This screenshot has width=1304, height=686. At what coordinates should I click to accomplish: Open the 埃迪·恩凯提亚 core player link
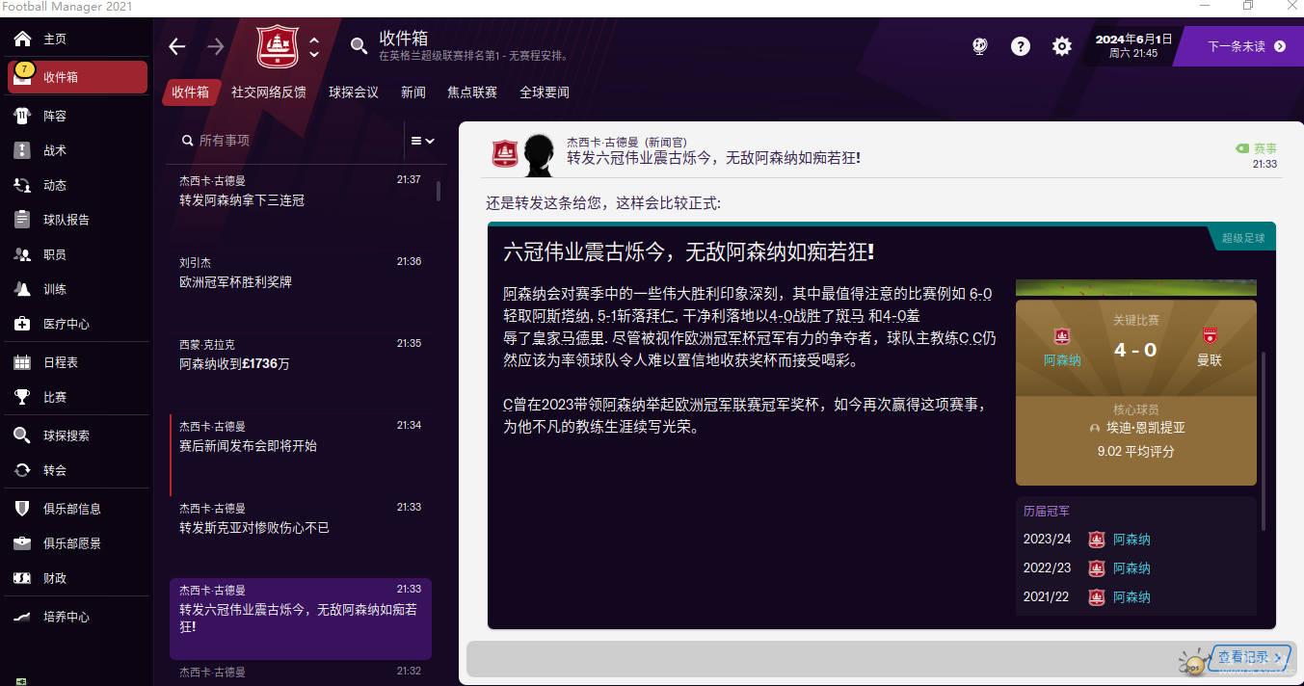pos(1144,428)
